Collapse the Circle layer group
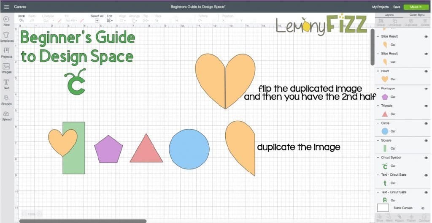The height and width of the screenshot is (223, 432). (378, 123)
